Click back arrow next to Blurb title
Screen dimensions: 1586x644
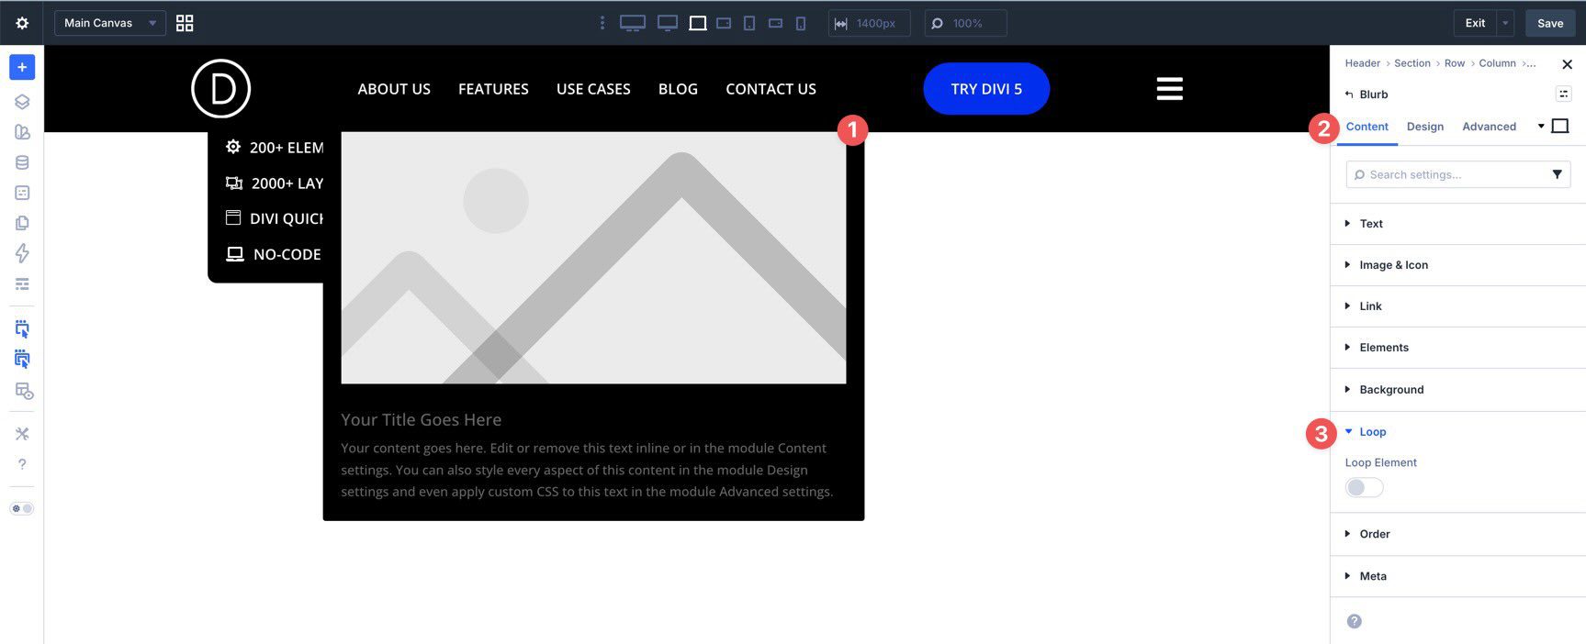coord(1349,94)
